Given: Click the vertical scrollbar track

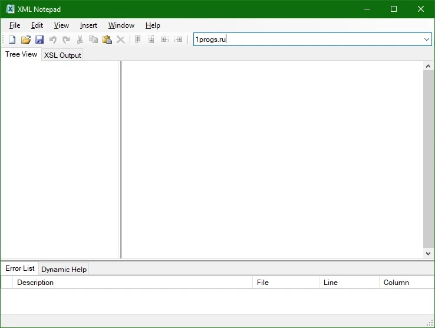Looking at the screenshot, I should 428,159.
